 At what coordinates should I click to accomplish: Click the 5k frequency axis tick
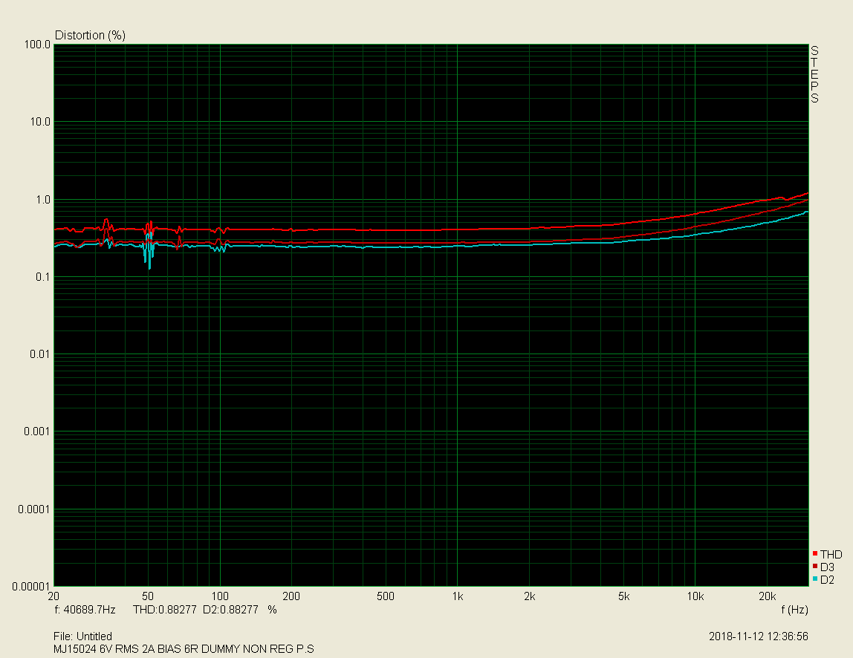623,596
